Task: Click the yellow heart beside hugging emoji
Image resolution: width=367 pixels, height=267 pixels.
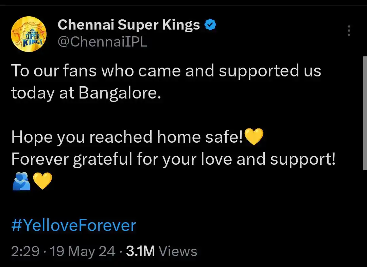Action: coord(42,181)
